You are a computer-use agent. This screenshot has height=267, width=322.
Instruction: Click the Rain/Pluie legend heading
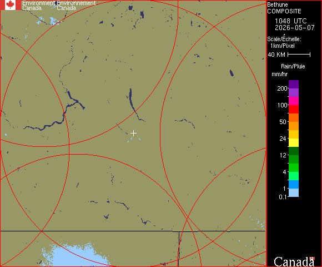(293, 67)
